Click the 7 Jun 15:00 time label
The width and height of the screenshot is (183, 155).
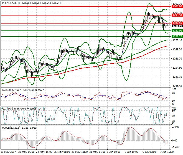167,152
